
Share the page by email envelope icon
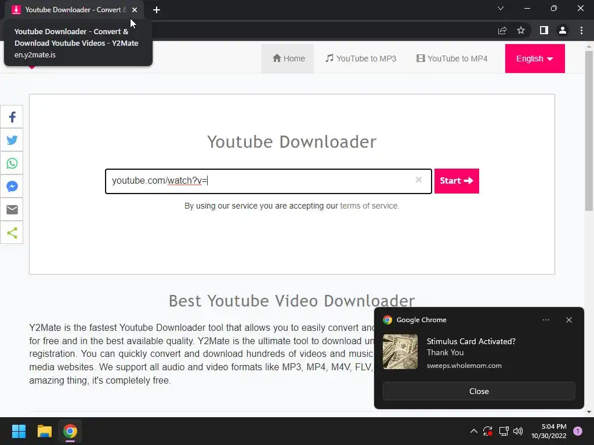12,209
